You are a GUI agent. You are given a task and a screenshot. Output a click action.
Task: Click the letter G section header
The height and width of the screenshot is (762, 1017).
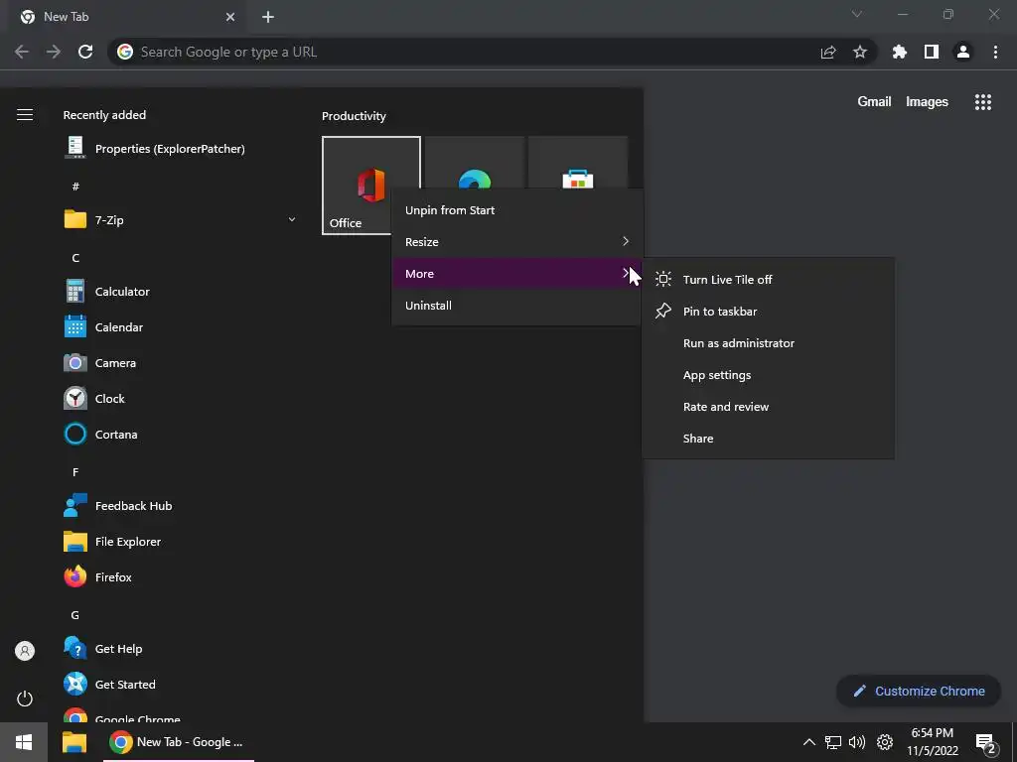75,615
